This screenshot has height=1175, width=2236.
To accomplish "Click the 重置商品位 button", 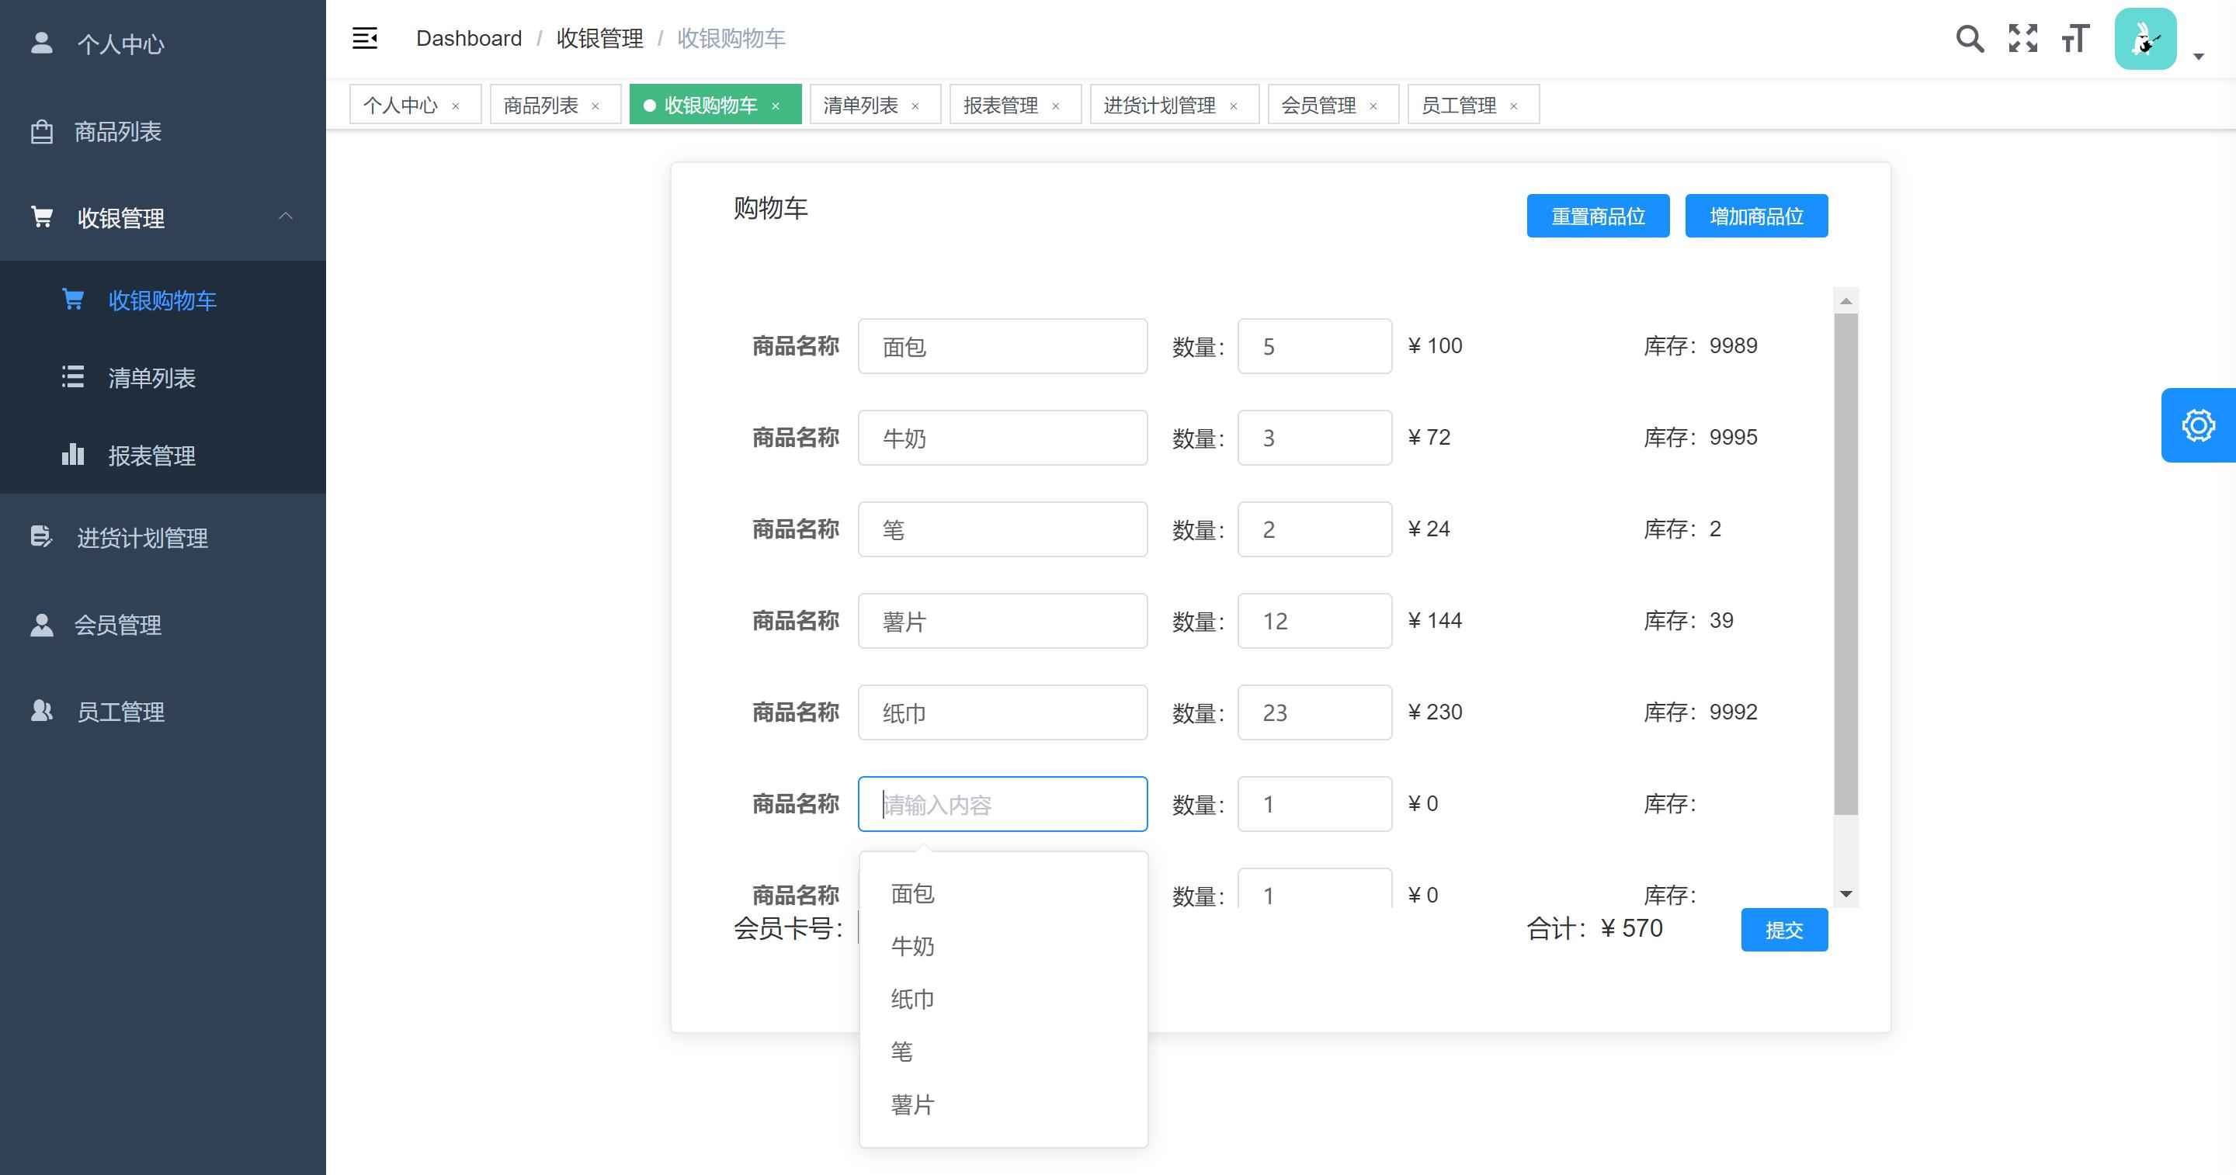I will pos(1597,215).
